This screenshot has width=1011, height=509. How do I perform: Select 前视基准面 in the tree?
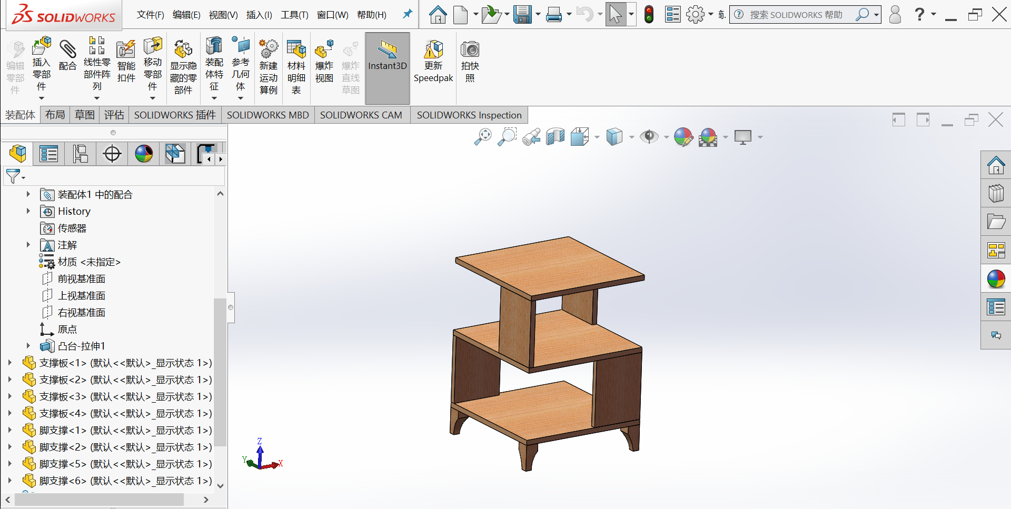[x=82, y=278]
